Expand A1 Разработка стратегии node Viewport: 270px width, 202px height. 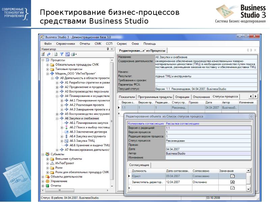pyautogui.click(x=57, y=82)
